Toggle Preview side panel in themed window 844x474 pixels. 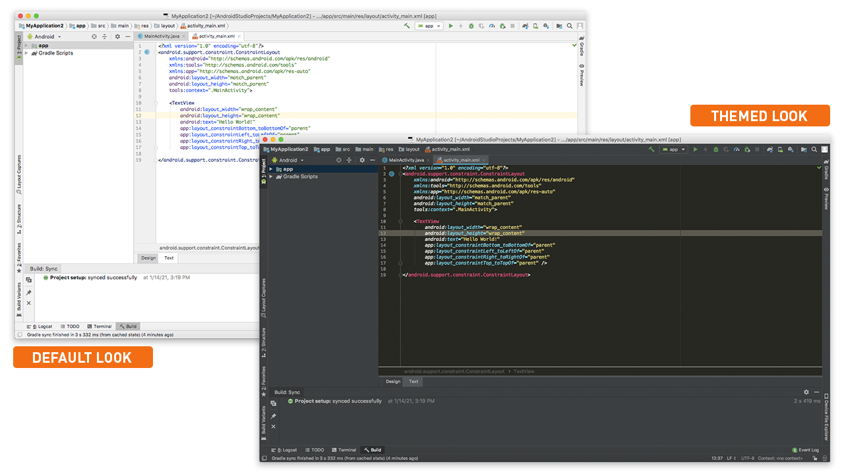pyautogui.click(x=826, y=198)
